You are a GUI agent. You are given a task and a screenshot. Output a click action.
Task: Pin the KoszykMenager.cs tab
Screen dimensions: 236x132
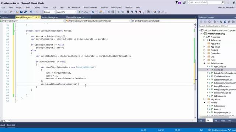click(36, 17)
